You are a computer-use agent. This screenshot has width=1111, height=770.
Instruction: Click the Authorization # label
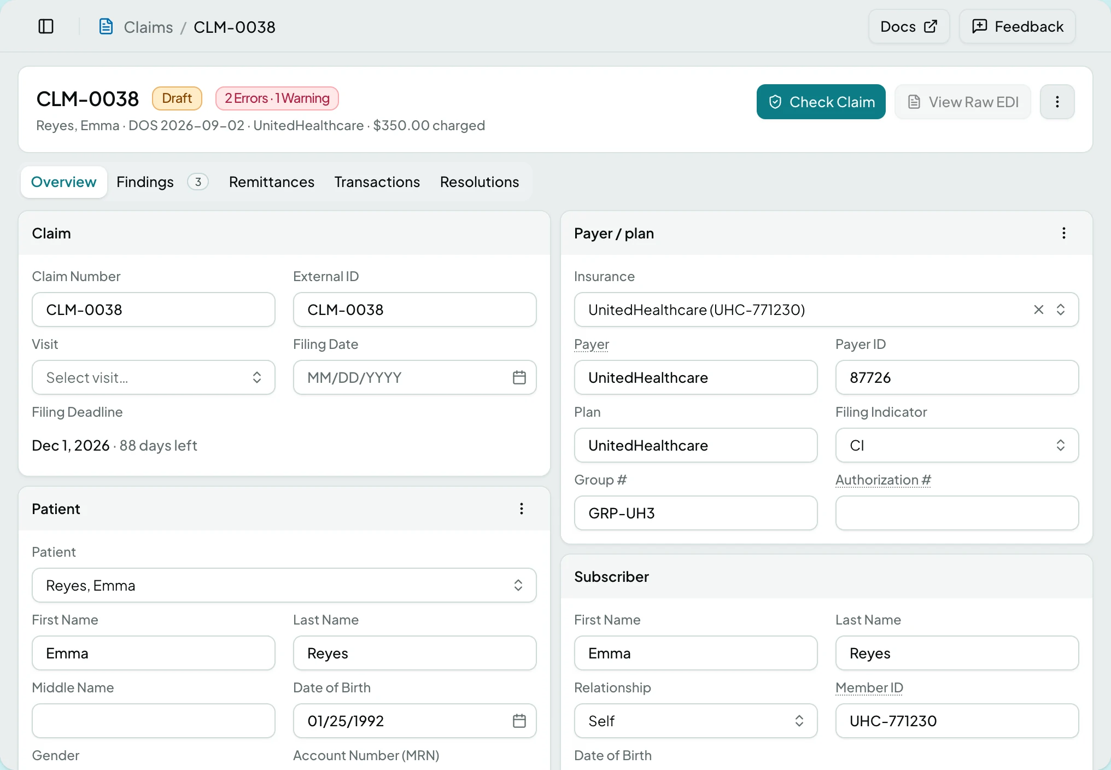pyautogui.click(x=883, y=480)
